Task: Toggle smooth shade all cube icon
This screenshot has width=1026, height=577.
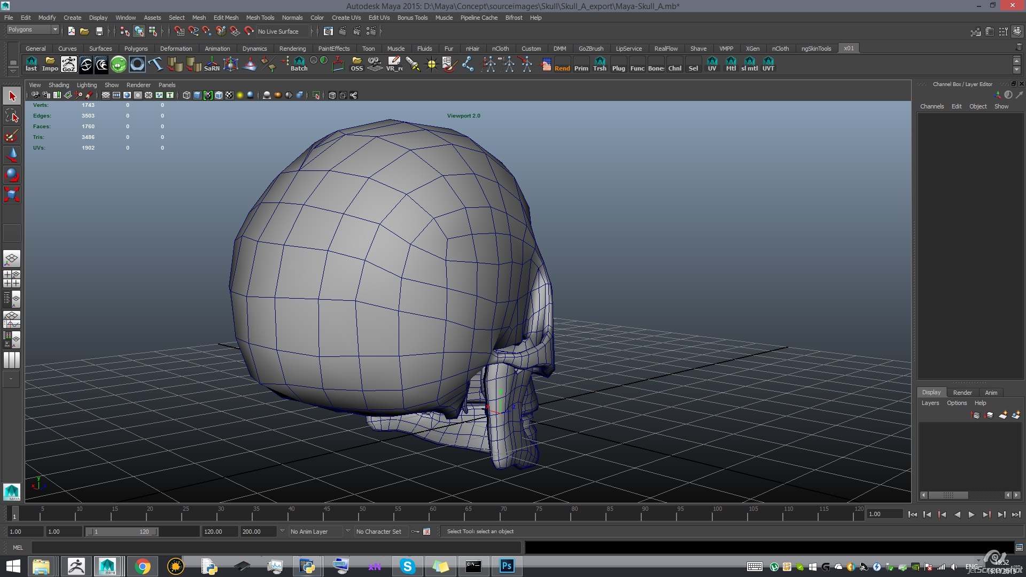Action: pyautogui.click(x=197, y=96)
